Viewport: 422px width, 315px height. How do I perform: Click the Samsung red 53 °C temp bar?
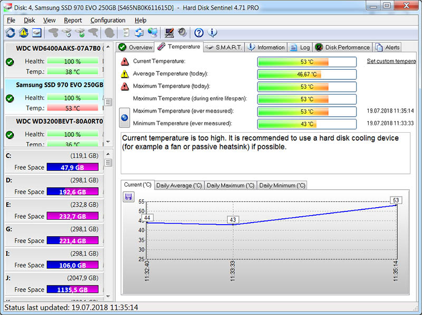click(x=72, y=108)
